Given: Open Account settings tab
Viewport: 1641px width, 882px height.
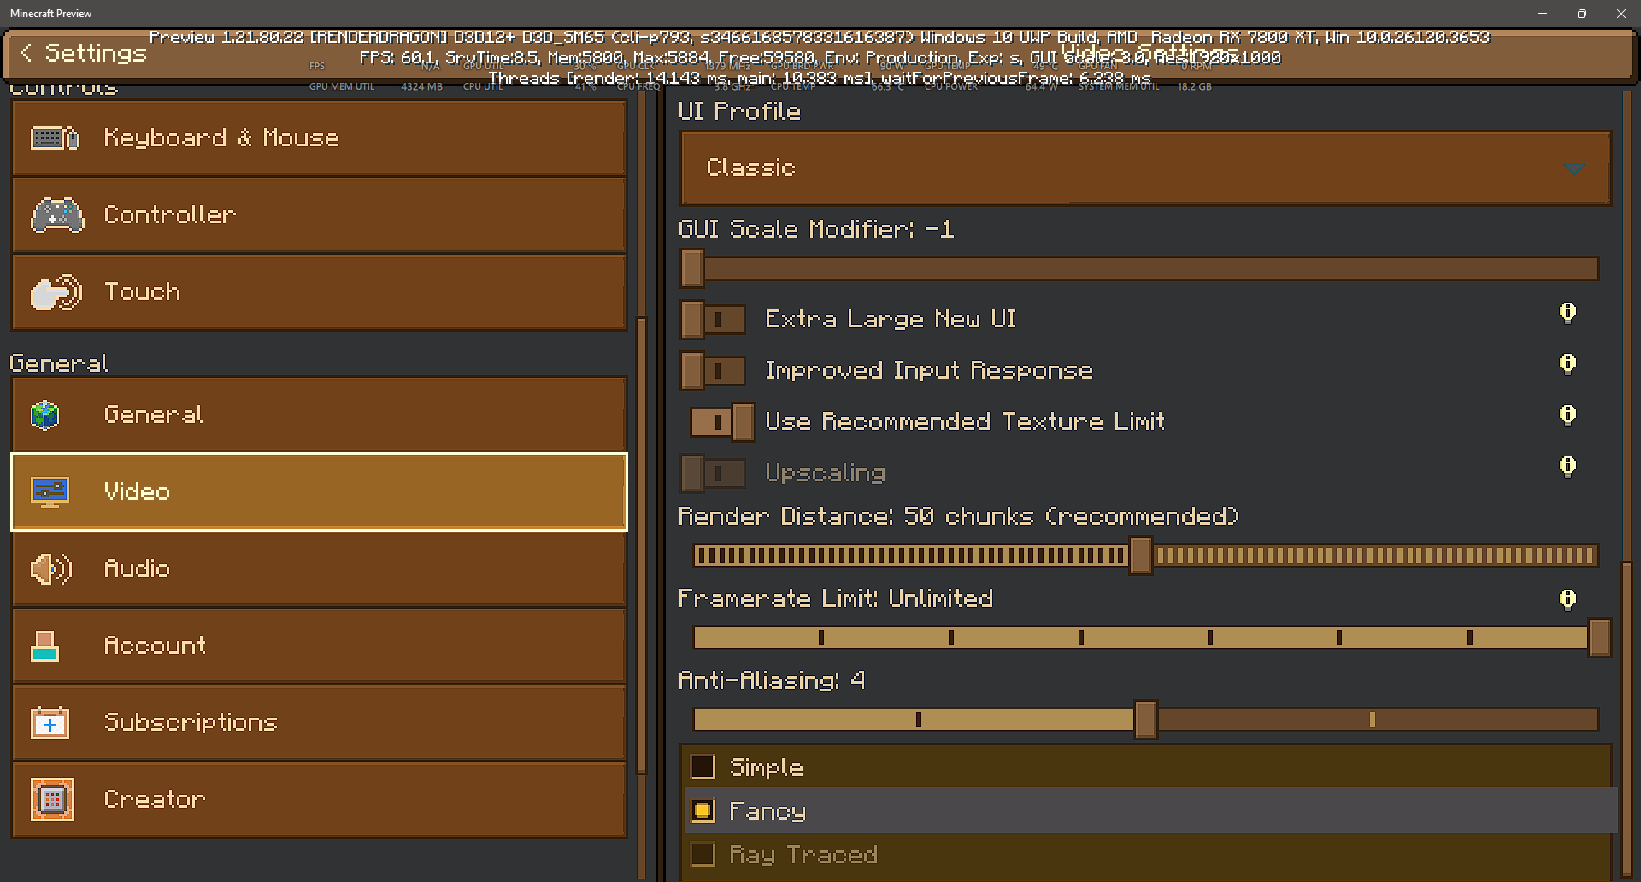Looking at the screenshot, I should click(x=319, y=646).
